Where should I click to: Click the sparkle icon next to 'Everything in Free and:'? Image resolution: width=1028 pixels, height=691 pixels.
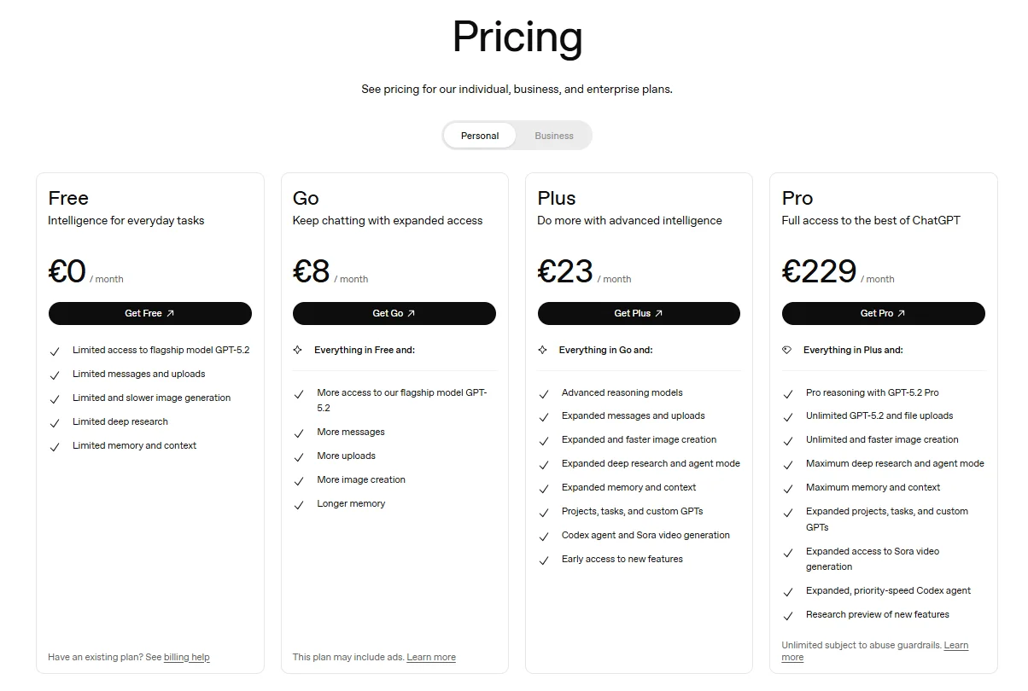tap(299, 349)
